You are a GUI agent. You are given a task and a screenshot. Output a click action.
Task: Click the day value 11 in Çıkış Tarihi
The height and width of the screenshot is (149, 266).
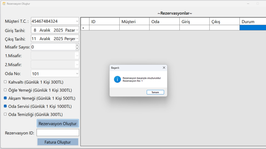(x=34, y=39)
